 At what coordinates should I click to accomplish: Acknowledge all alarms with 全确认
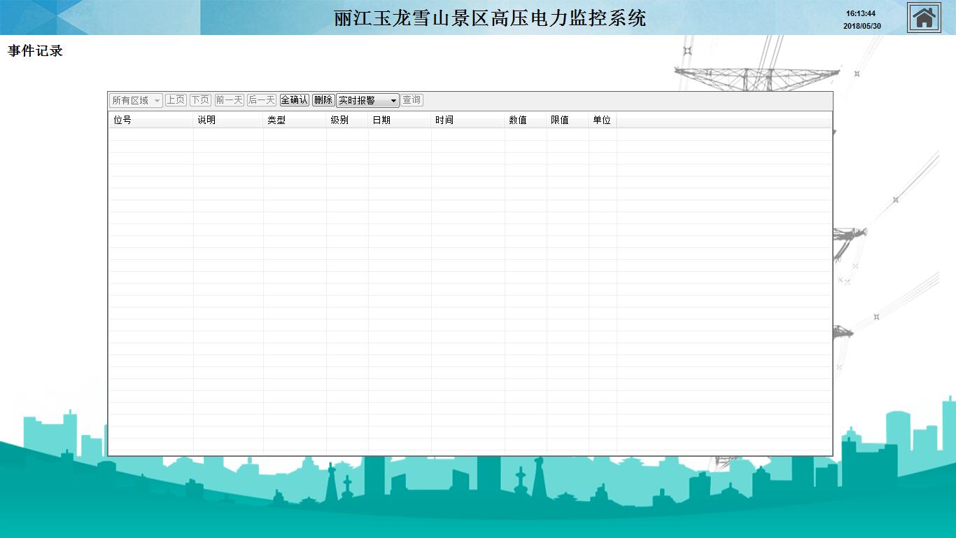click(x=295, y=100)
